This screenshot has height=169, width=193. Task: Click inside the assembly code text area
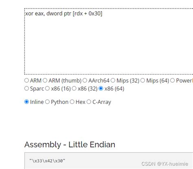click(x=109, y=42)
